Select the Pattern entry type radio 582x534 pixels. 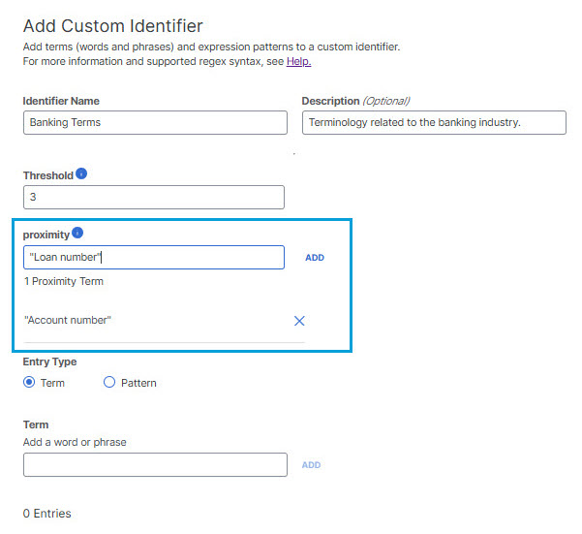tap(109, 382)
